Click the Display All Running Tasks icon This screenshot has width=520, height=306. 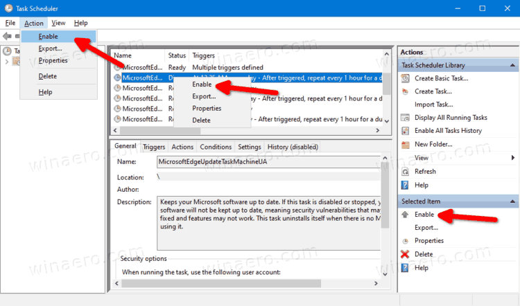[406, 118]
